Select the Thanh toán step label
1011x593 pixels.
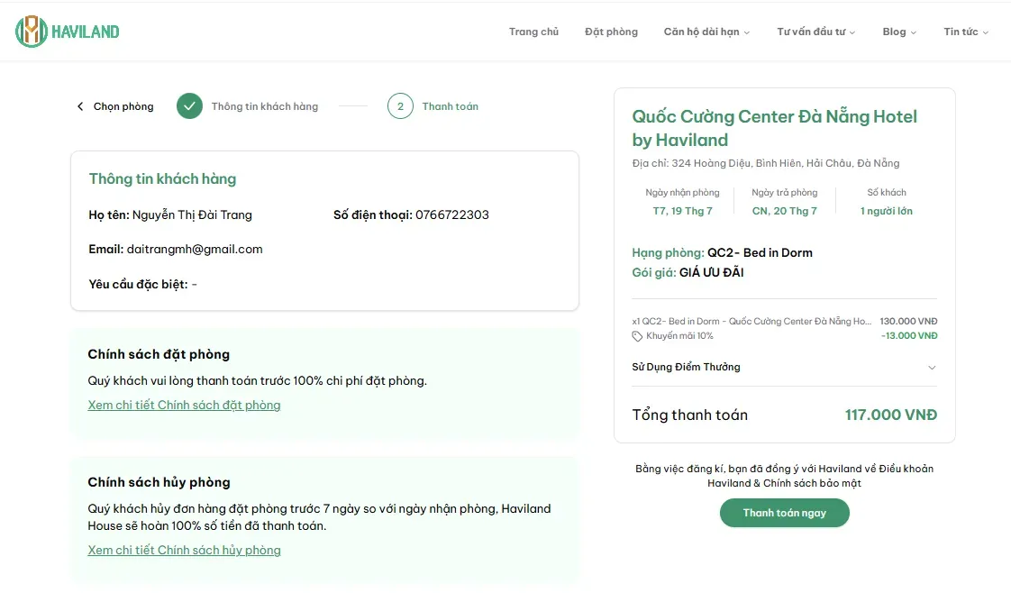[450, 106]
